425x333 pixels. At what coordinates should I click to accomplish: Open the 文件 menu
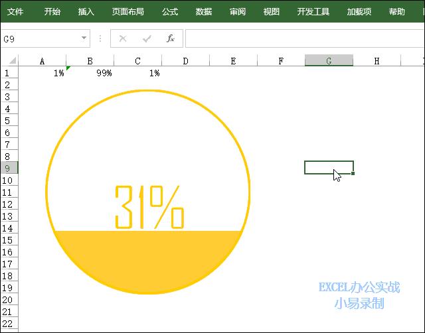click(x=15, y=12)
